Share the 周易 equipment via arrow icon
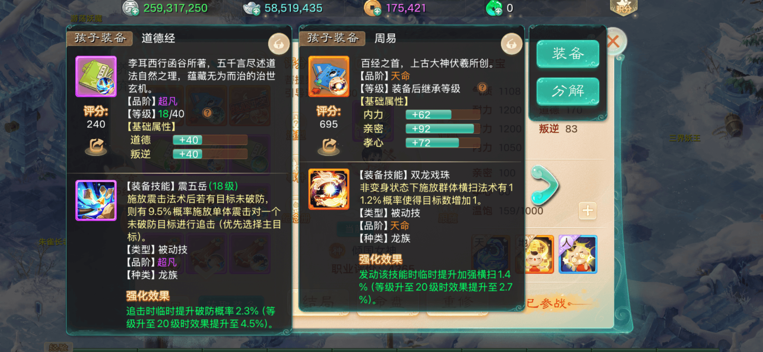This screenshot has height=352, width=763. (329, 147)
